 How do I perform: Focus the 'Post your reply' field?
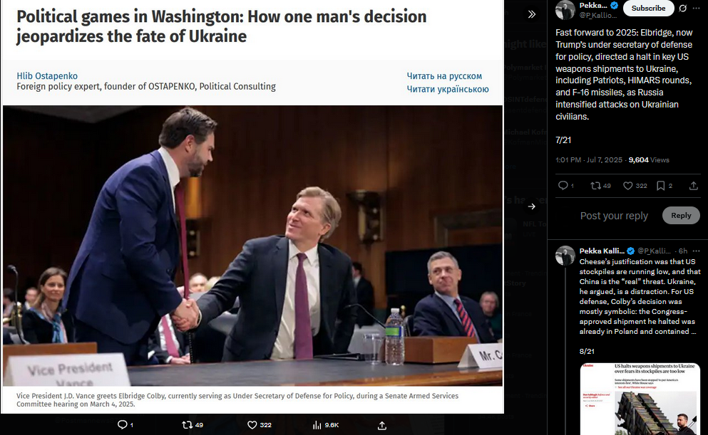(x=614, y=216)
